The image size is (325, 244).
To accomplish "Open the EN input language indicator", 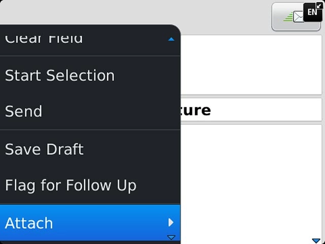I will (x=312, y=12).
